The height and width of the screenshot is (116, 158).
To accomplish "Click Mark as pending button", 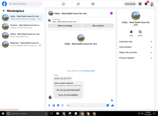I will coord(65,26).
